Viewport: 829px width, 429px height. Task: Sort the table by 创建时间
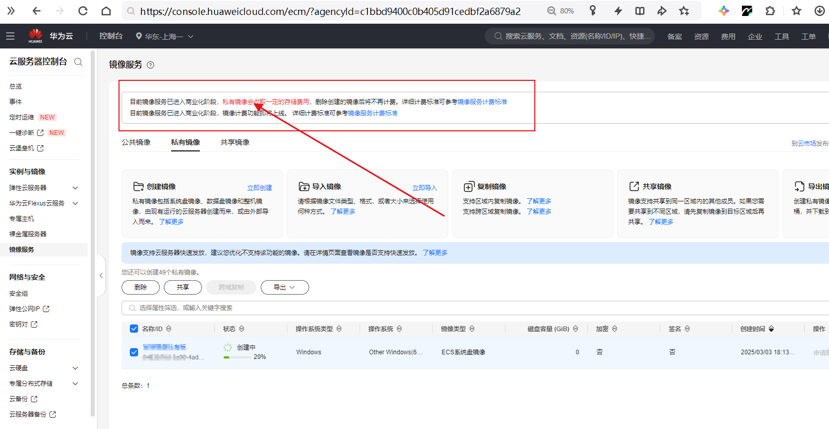[x=771, y=329]
